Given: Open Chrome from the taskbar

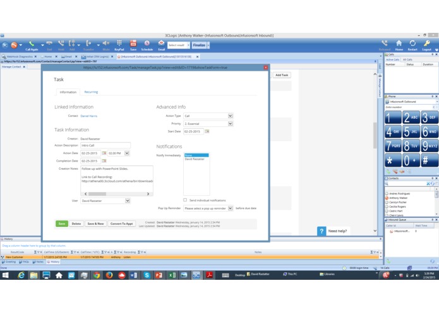Looking at the screenshot, I should [x=97, y=275].
